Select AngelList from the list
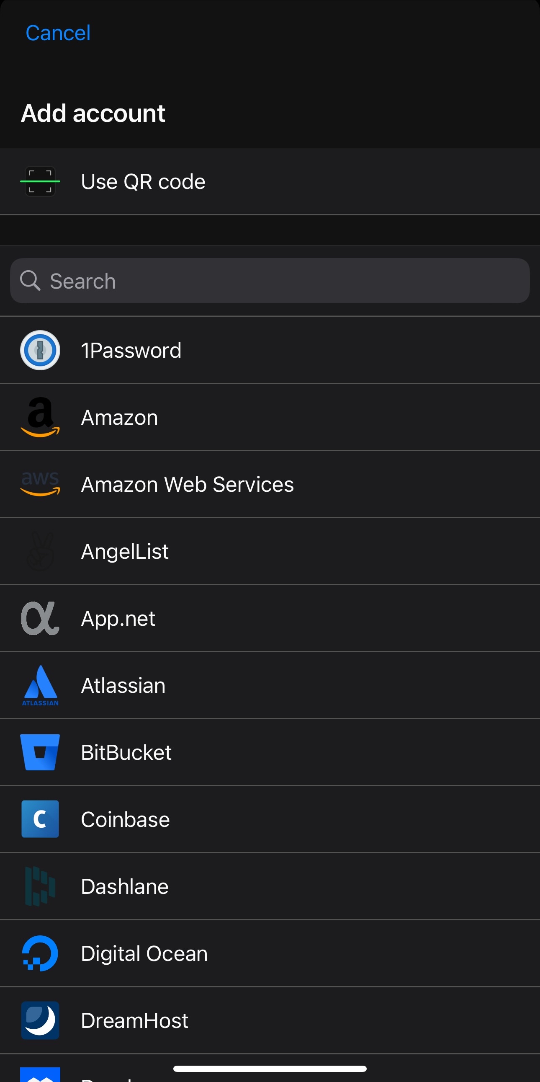540x1082 pixels. click(x=125, y=551)
